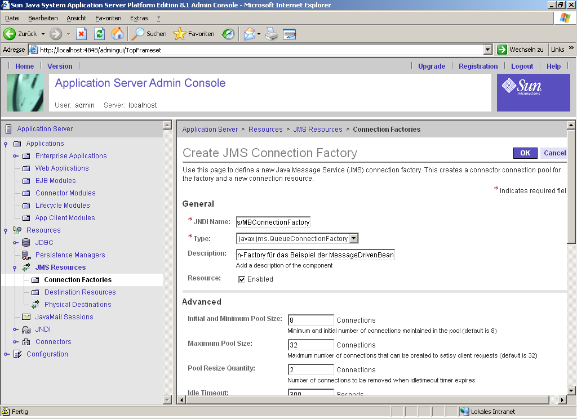
Task: Click the Forward arrow icon
Action: pyautogui.click(x=56, y=34)
